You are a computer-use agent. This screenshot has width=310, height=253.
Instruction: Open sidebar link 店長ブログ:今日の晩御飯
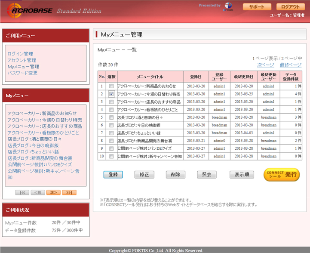click(33, 145)
